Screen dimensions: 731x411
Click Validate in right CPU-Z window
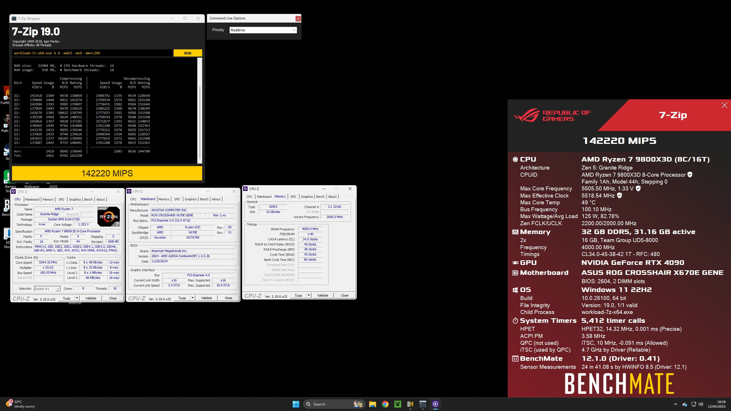coord(323,296)
